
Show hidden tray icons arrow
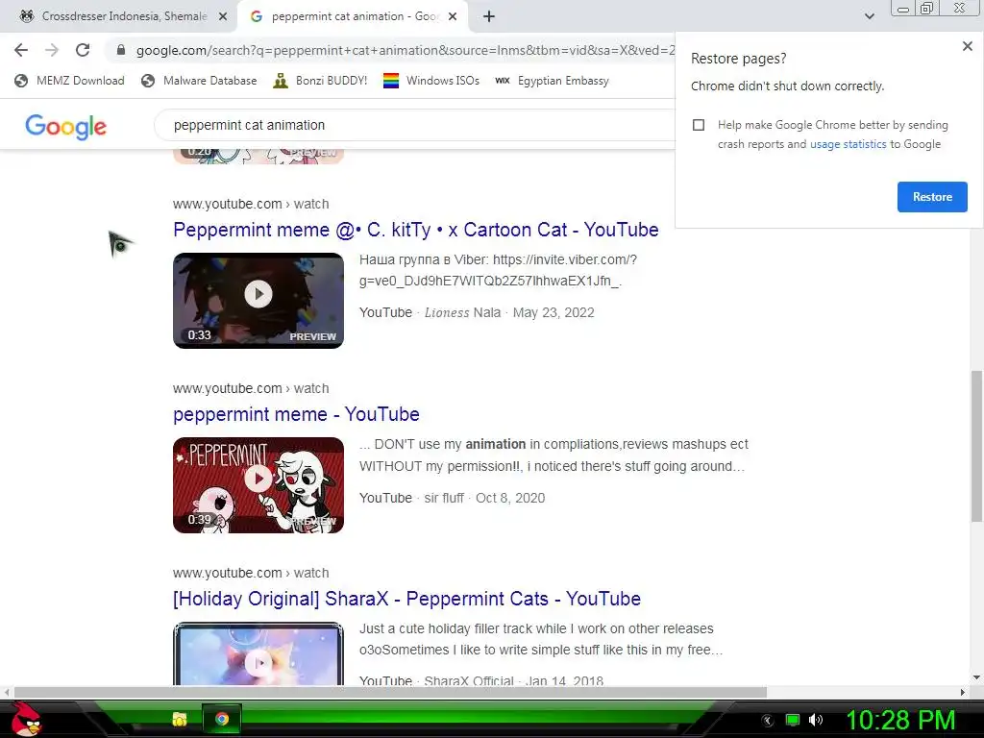point(768,721)
